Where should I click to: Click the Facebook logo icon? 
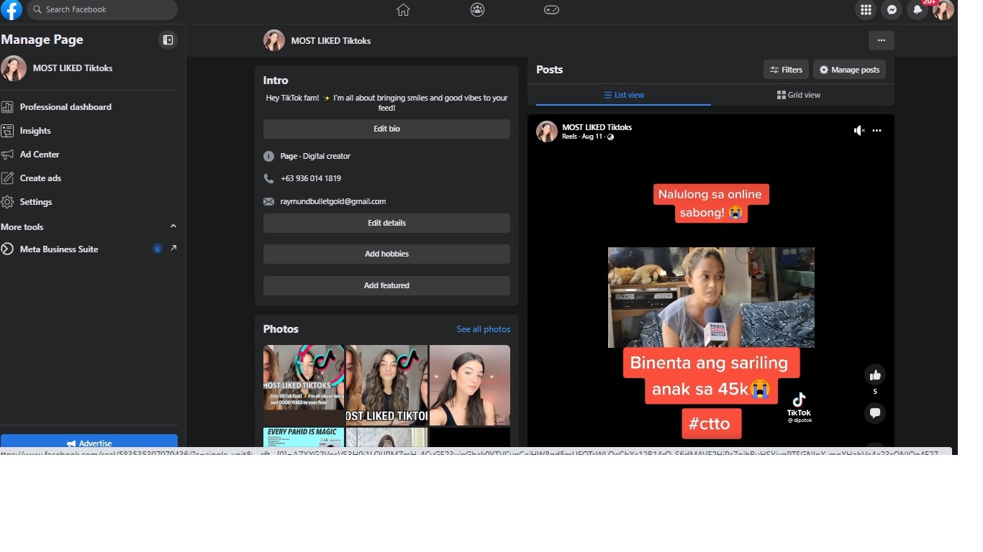click(12, 10)
